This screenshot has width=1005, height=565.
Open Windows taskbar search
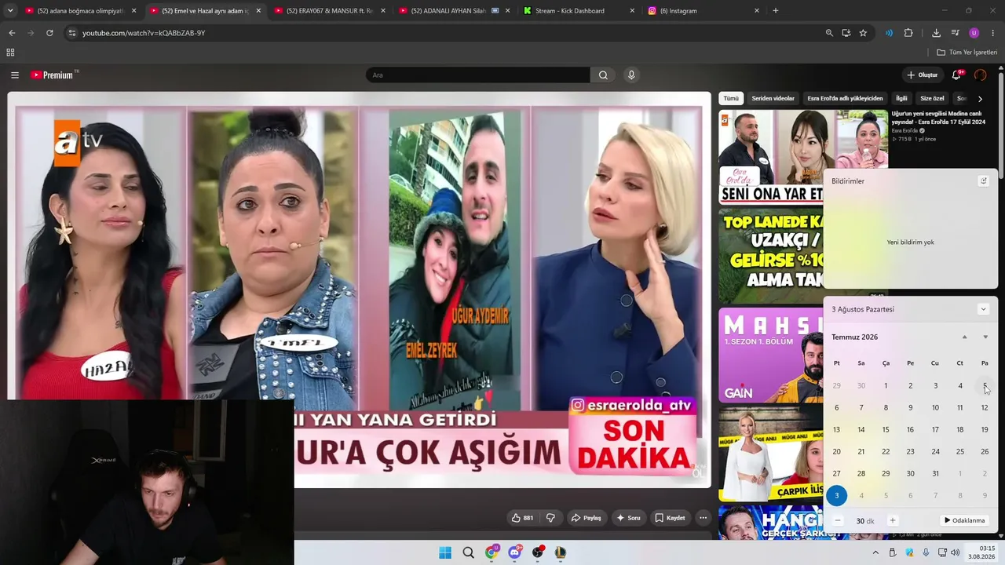pyautogui.click(x=469, y=552)
